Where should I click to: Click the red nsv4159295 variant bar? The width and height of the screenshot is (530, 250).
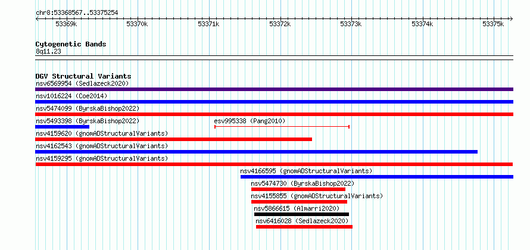point(274,164)
